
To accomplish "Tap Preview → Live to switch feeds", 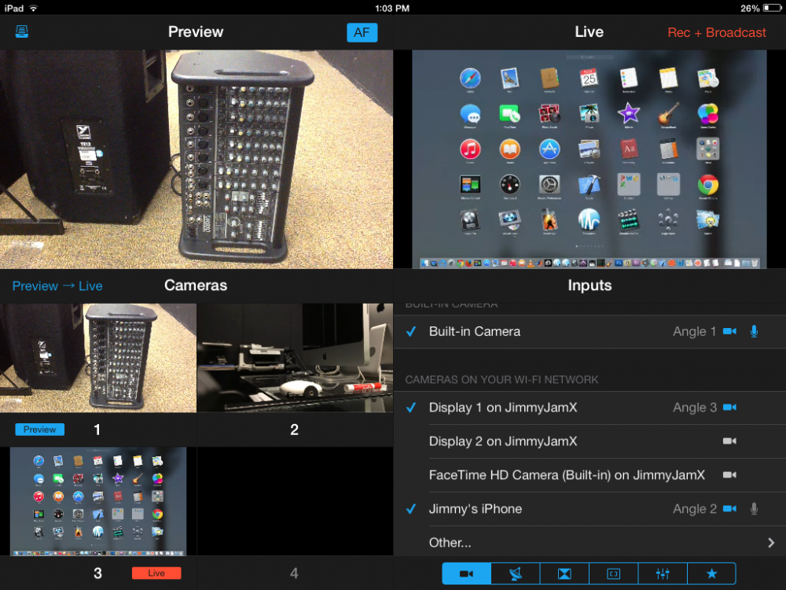I will 57,286.
